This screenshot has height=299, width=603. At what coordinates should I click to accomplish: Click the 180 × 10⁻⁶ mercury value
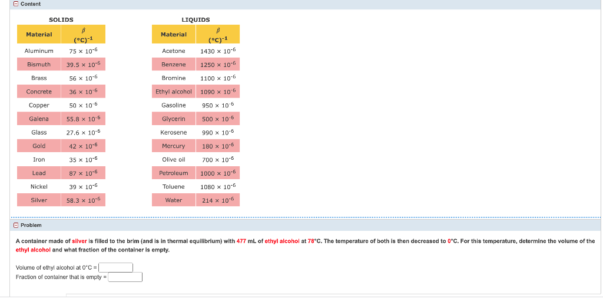pos(218,146)
